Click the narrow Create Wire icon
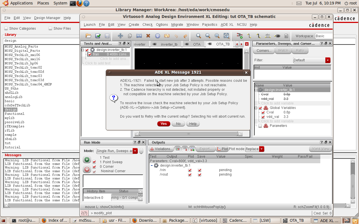The height and width of the screenshot is (224, 359). [249, 36]
